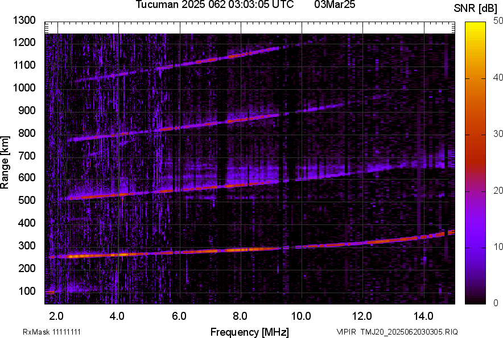Click the x-axis value '10.0'
Image resolution: width=503 pixels, height=338 pixels.
pyautogui.click(x=301, y=316)
